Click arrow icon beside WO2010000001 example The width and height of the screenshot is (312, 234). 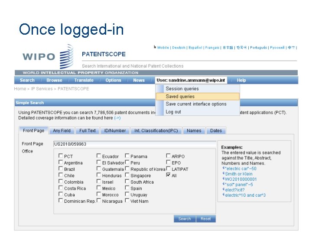tap(223, 179)
